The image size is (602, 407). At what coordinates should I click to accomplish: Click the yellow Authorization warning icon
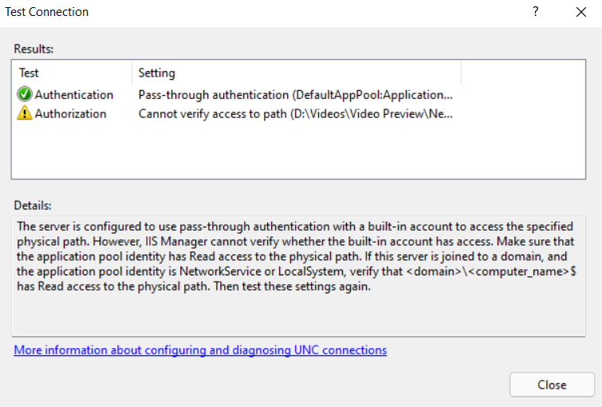(x=25, y=114)
